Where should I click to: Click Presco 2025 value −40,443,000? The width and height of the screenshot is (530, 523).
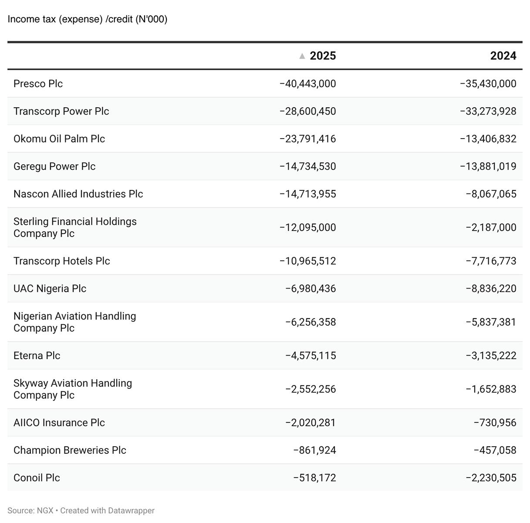click(x=307, y=84)
